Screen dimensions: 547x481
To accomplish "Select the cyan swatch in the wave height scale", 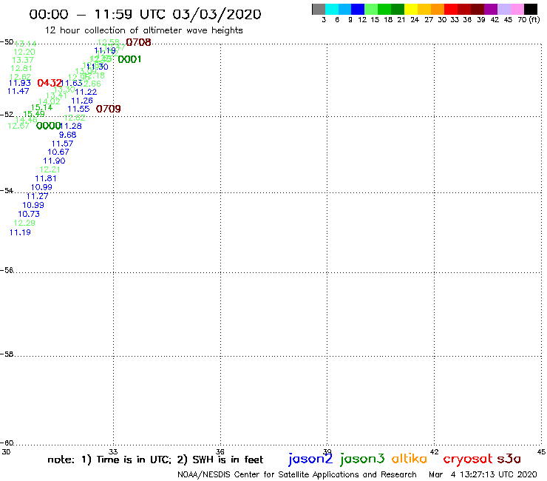I will click(x=332, y=9).
